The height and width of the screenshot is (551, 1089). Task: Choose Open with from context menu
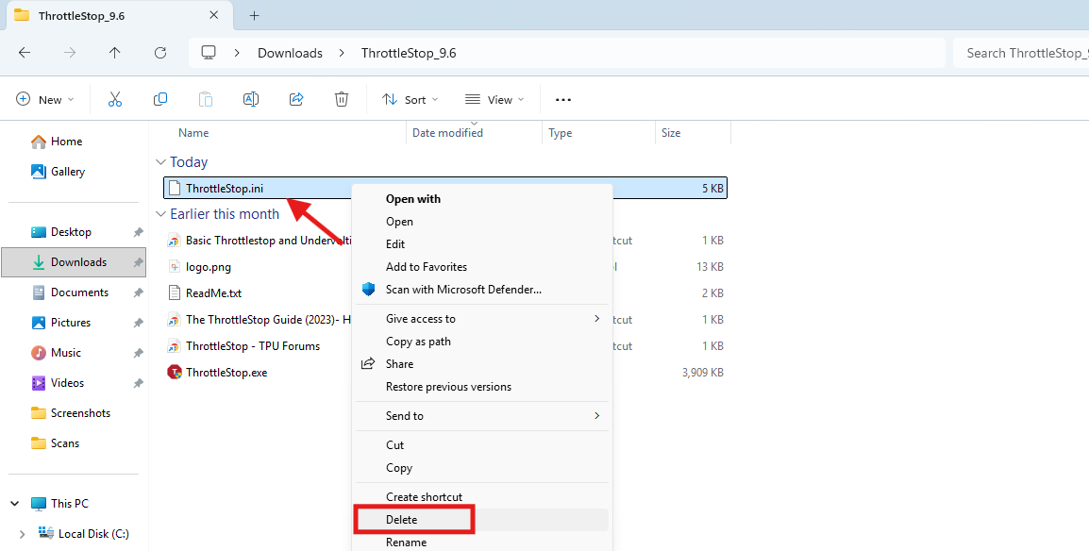point(482,199)
